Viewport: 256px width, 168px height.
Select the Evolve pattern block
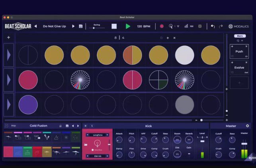pos(239,67)
